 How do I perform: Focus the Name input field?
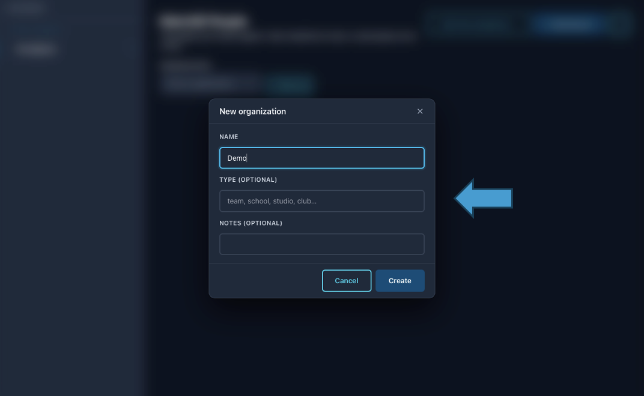[x=321, y=158]
